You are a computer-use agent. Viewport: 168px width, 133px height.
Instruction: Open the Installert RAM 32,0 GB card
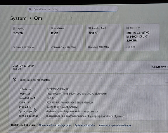[103, 38]
